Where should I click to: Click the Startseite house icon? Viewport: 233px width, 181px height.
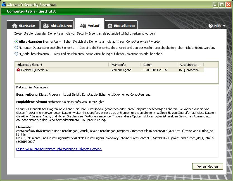pos(15,26)
